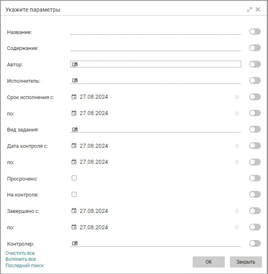Open the Последний поиск link
The image size is (268, 274).
[25, 266]
